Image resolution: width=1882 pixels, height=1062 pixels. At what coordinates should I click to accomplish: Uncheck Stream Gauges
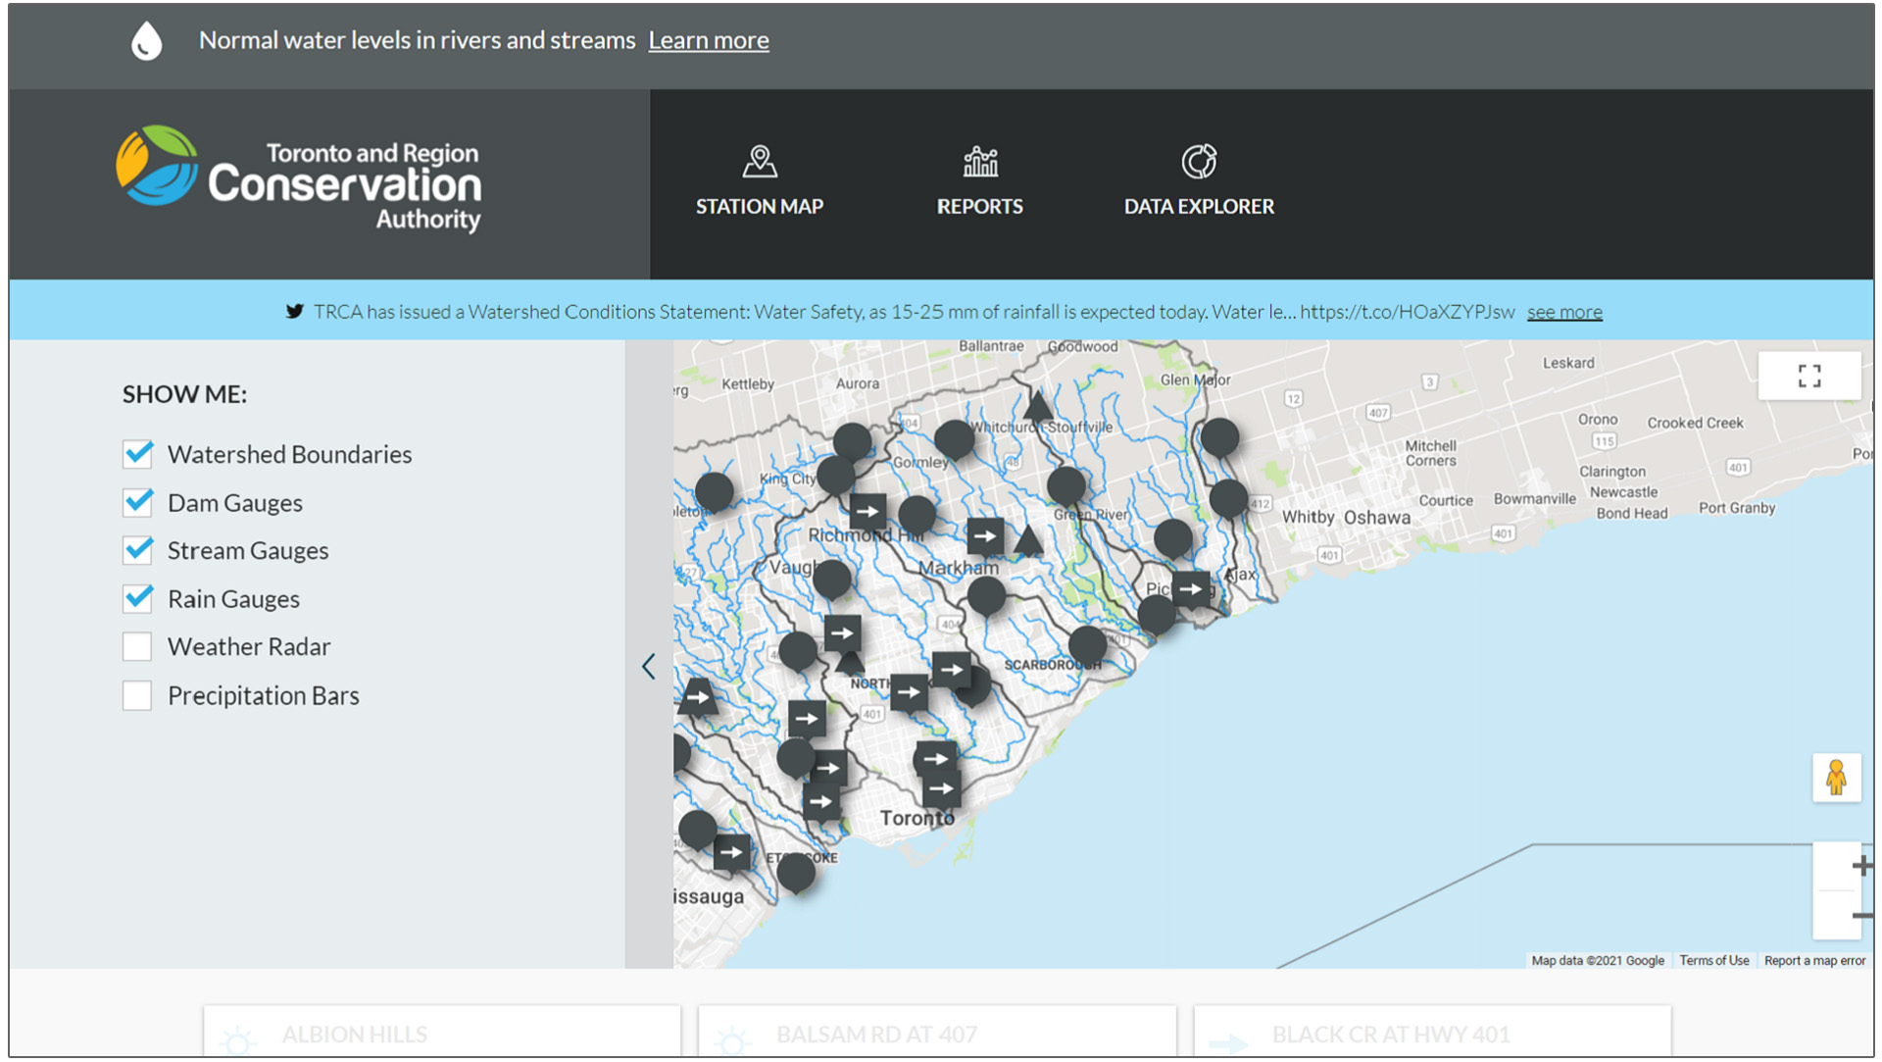tap(138, 550)
